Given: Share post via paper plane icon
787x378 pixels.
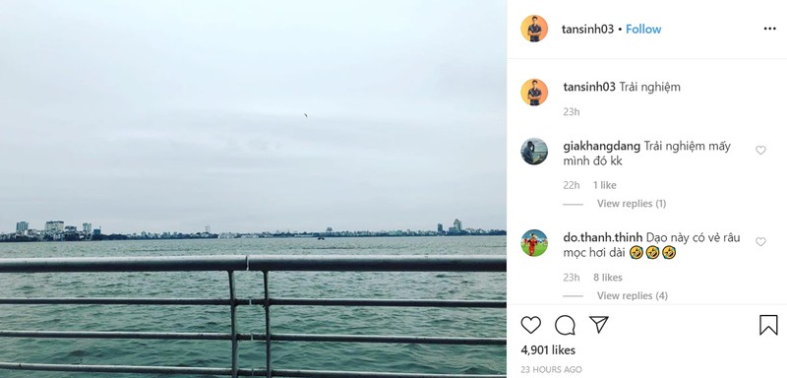Looking at the screenshot, I should [599, 325].
